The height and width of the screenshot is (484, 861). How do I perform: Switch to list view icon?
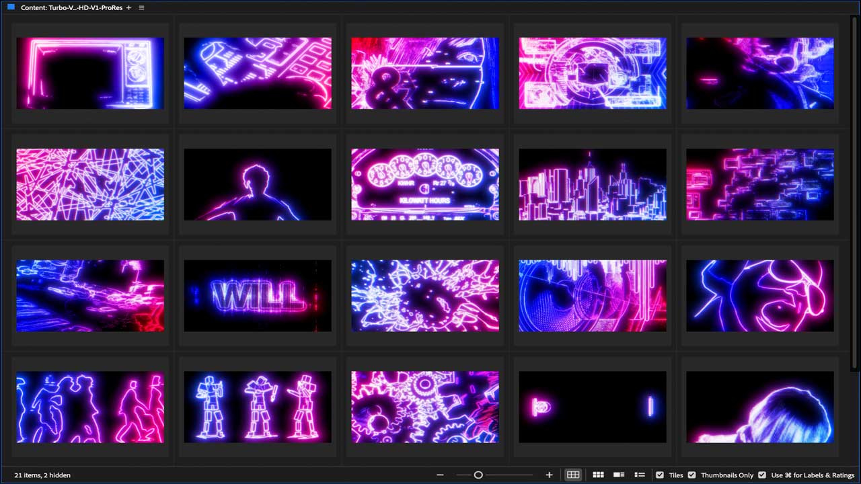pyautogui.click(x=640, y=475)
